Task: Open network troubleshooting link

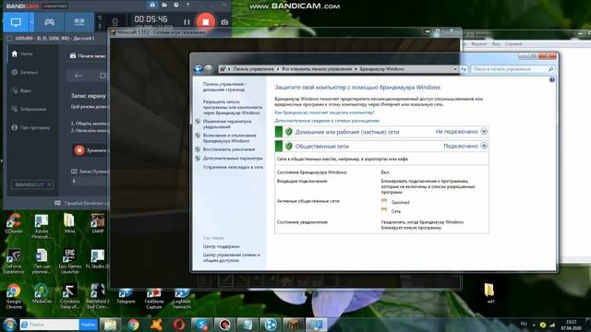Action: [x=233, y=167]
